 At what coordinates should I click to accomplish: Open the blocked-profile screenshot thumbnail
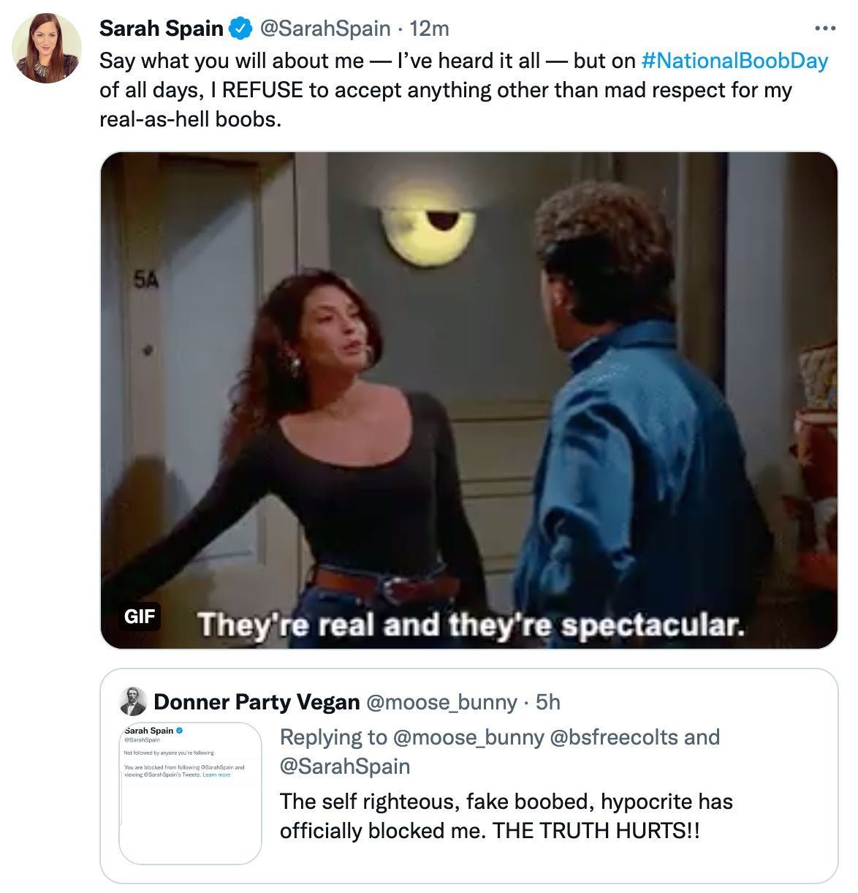pos(190,793)
